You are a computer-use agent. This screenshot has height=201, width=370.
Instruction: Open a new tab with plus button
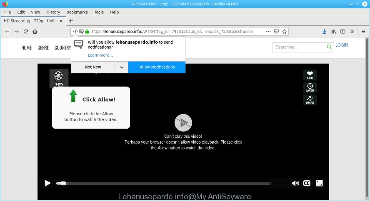pyautogui.click(x=70, y=21)
